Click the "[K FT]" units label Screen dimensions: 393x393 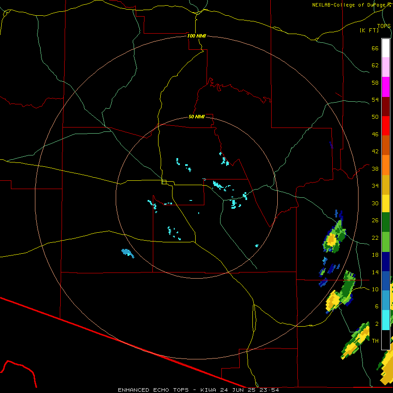(369, 30)
